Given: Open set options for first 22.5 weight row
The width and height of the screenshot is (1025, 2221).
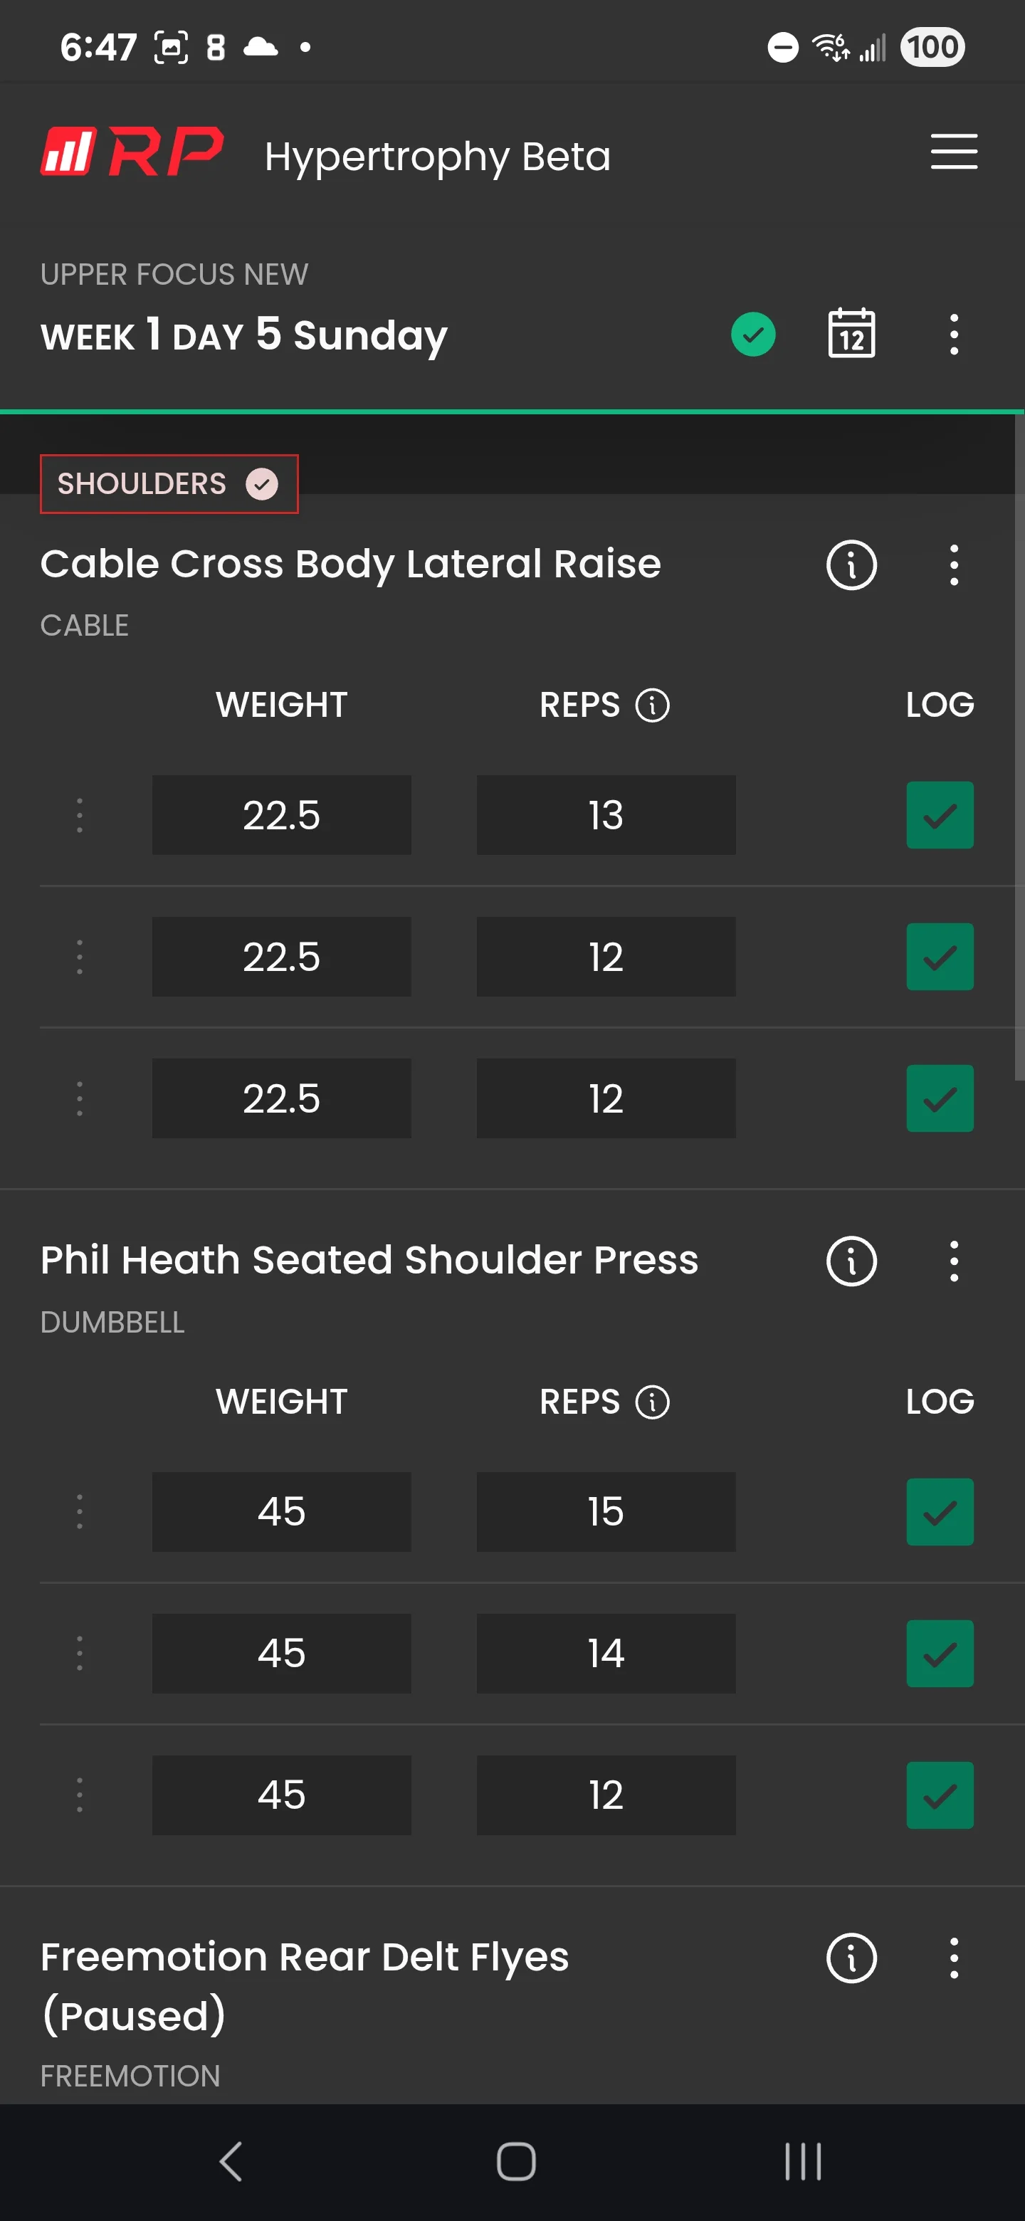Looking at the screenshot, I should tap(79, 815).
